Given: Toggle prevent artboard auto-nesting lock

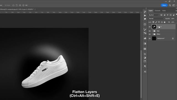Looking at the screenshot, I should [162, 22].
